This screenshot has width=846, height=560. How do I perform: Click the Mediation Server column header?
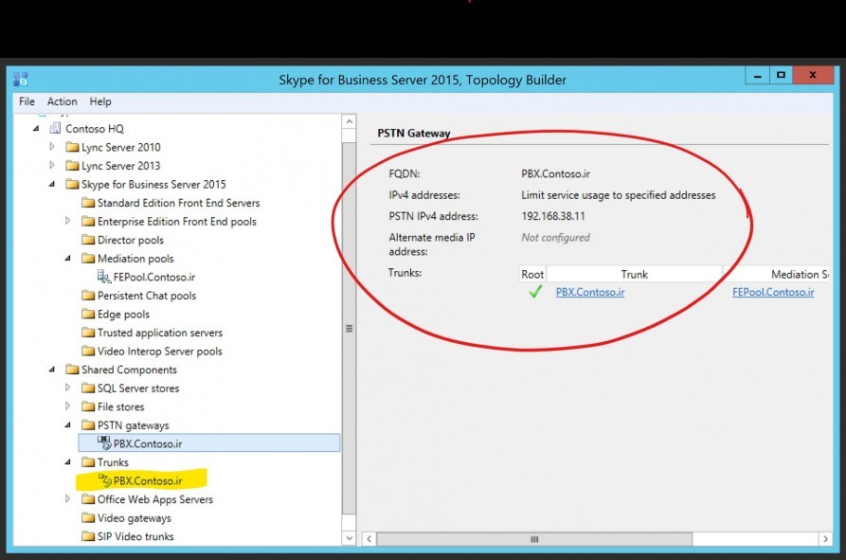[x=778, y=274]
